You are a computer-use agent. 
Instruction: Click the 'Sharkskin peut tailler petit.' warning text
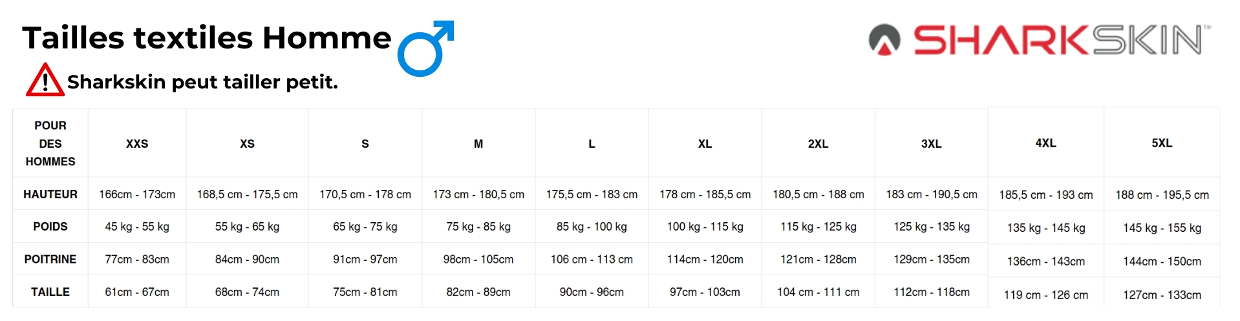[202, 82]
